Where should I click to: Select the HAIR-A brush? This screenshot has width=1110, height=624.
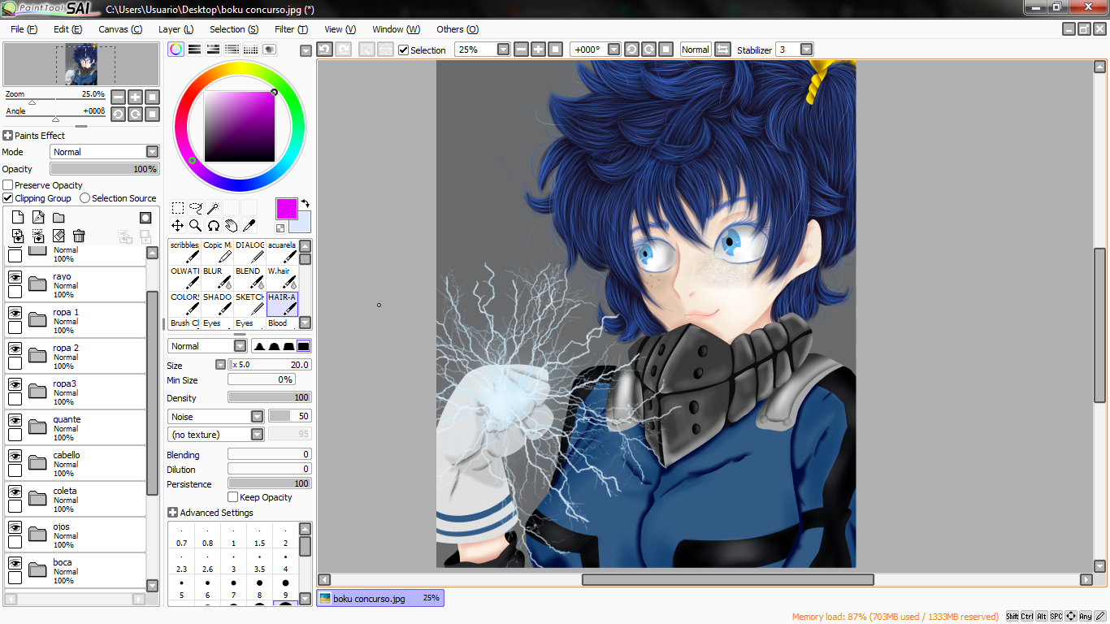(282, 304)
